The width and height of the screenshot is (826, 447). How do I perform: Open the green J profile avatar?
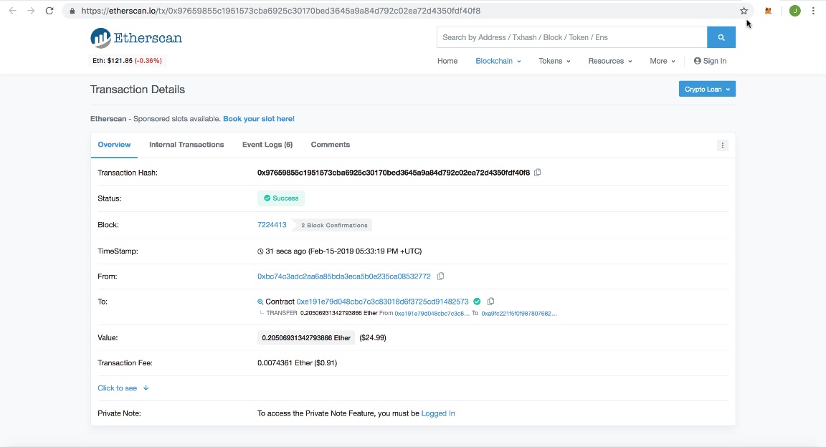pyautogui.click(x=795, y=11)
